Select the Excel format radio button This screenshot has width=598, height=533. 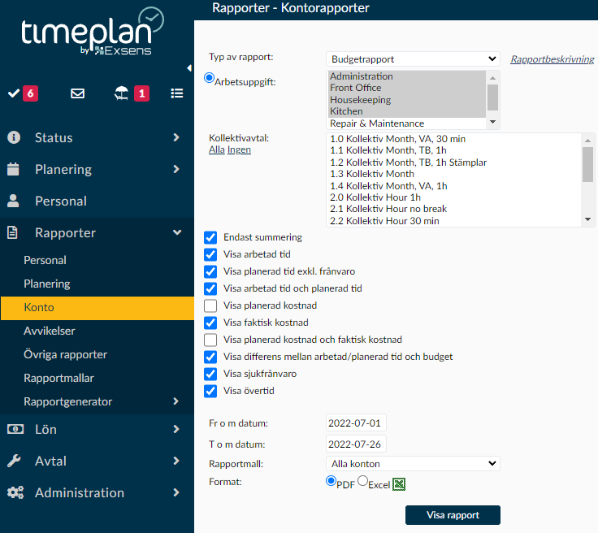coord(363,482)
